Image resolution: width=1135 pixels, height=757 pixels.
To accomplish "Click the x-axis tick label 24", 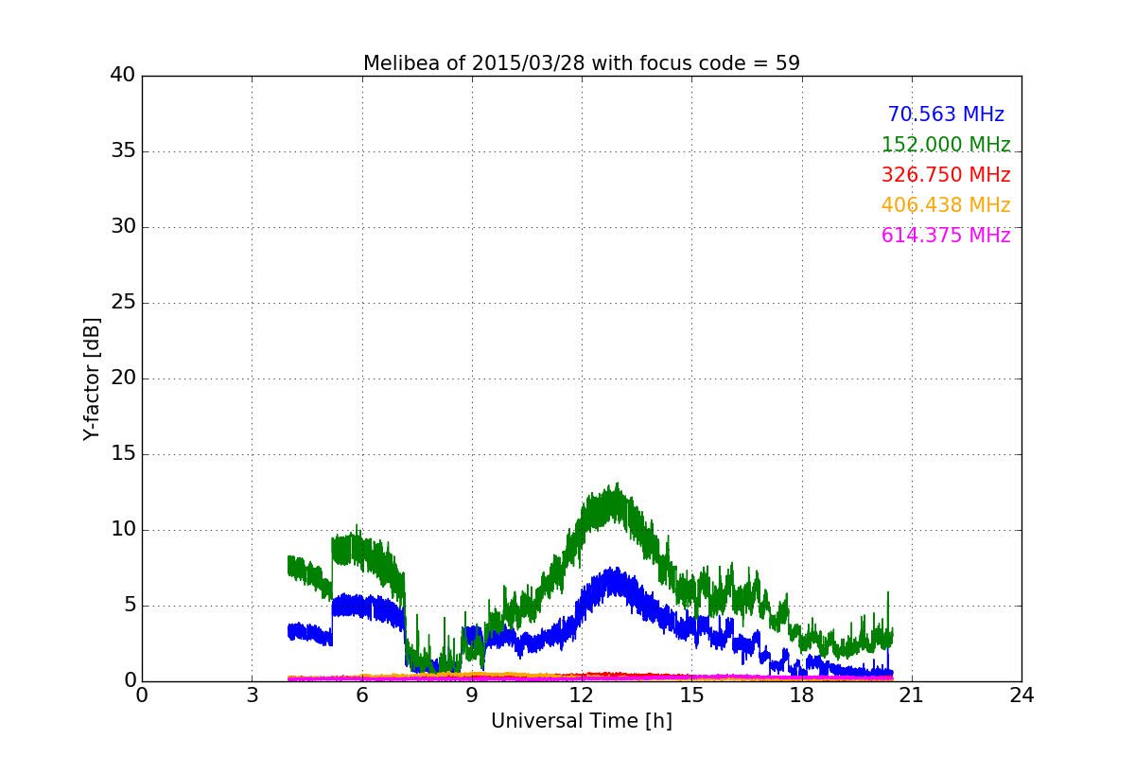I will click(x=1021, y=695).
